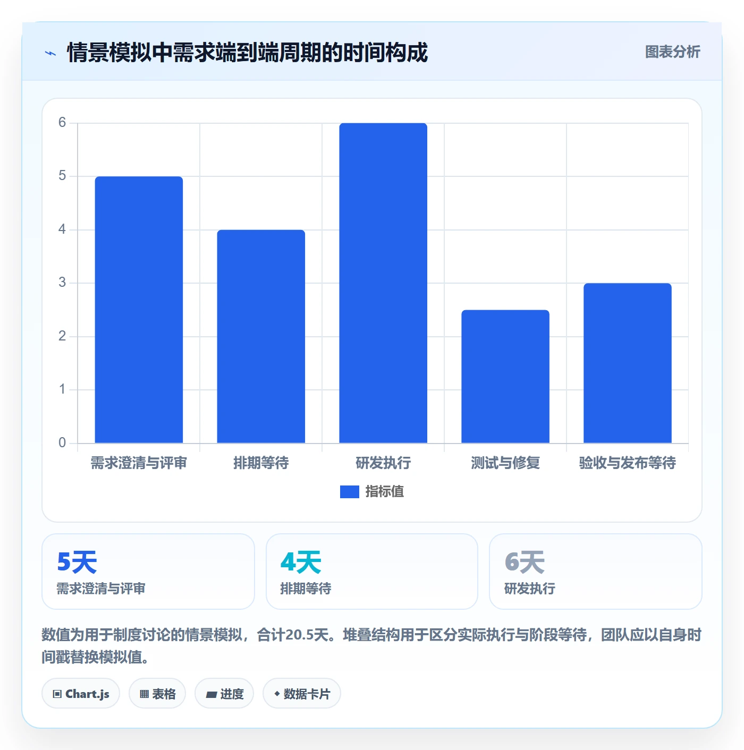
Task: Click the y-axis value 3
Action: click(x=62, y=283)
